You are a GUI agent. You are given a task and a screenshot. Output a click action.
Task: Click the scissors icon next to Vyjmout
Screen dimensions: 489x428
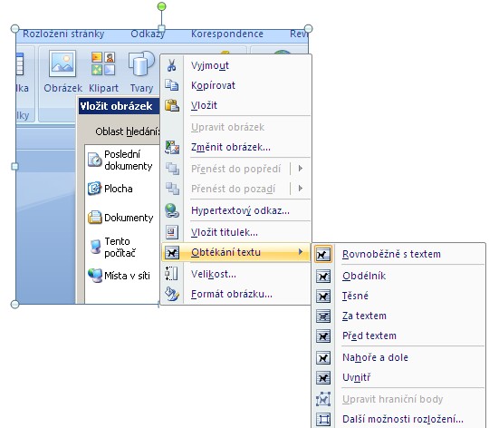(171, 65)
